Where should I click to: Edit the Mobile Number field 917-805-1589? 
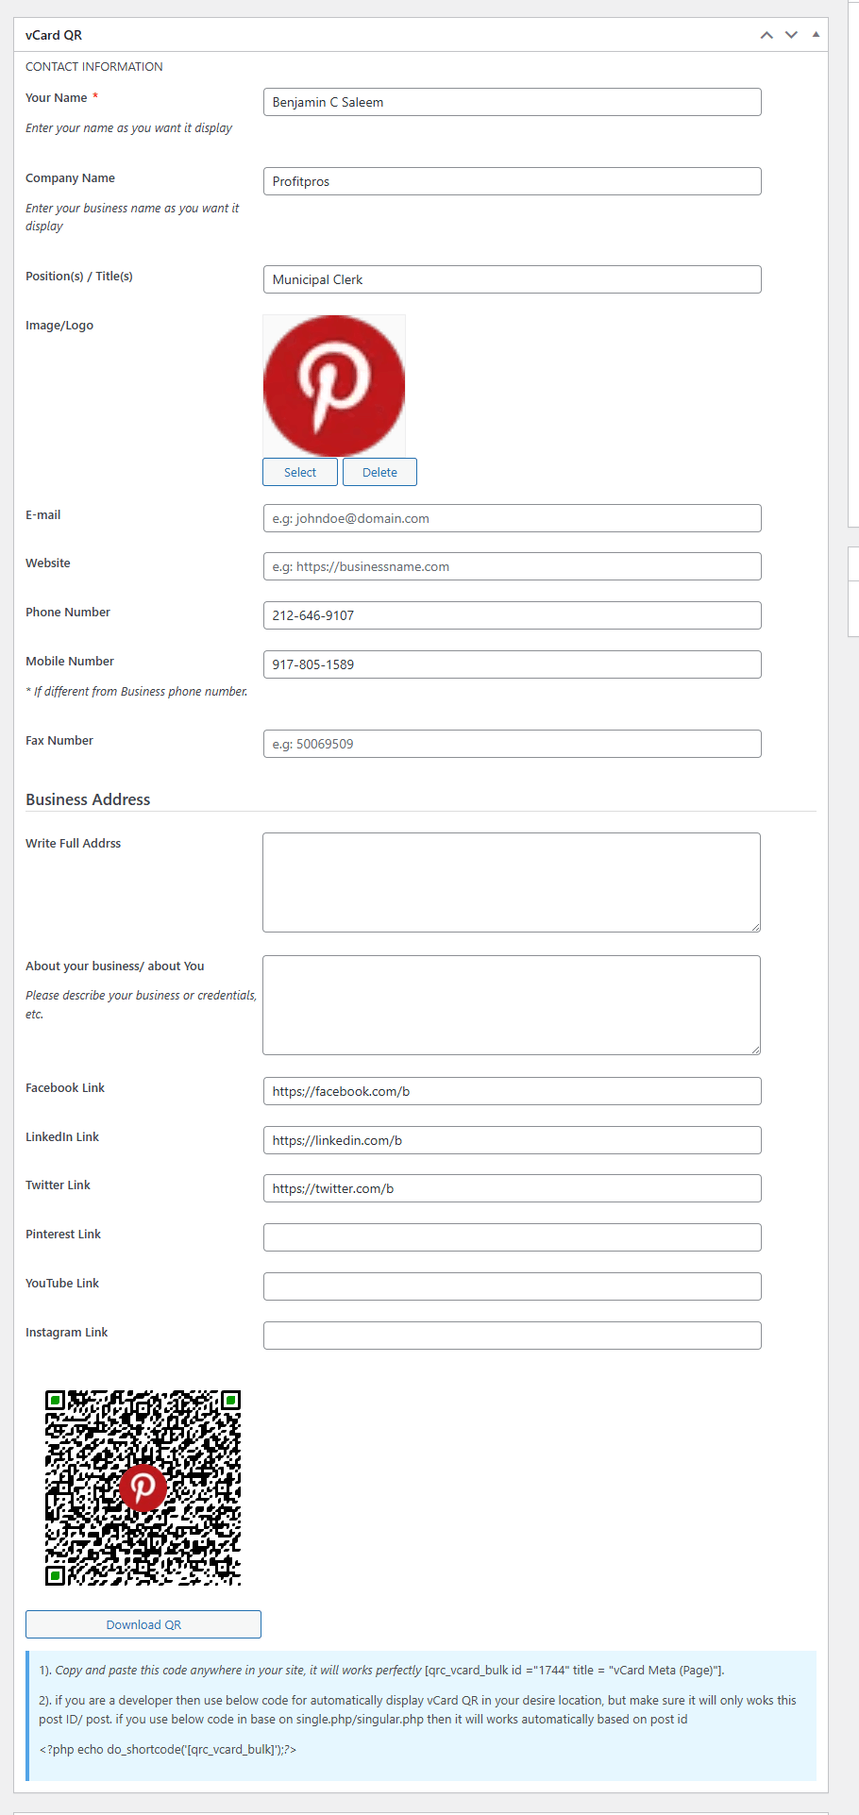[512, 664]
